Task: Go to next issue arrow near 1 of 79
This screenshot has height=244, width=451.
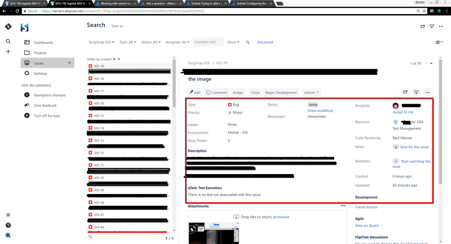Action: [431, 63]
